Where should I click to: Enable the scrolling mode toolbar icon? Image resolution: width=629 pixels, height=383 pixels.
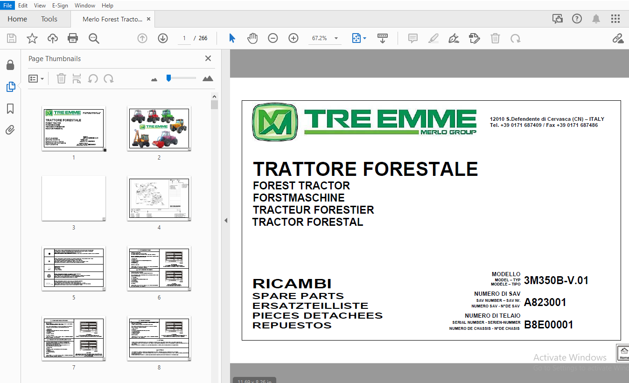[383, 38]
